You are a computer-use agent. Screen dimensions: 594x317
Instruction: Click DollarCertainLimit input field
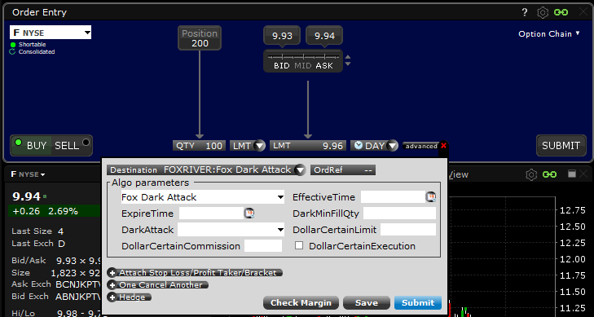408,230
